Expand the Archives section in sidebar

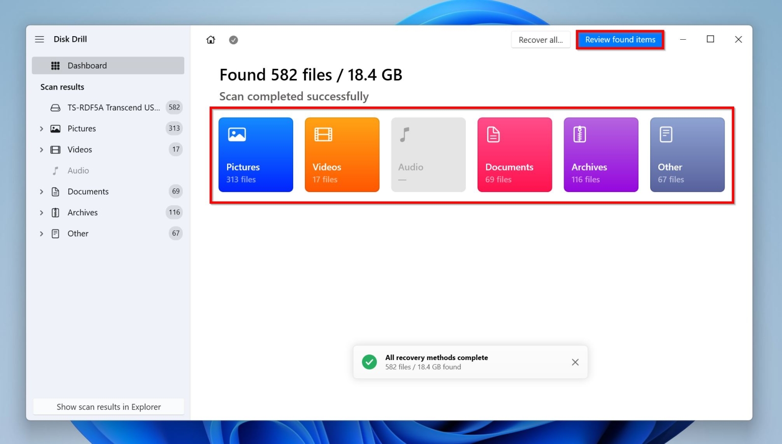pyautogui.click(x=42, y=212)
